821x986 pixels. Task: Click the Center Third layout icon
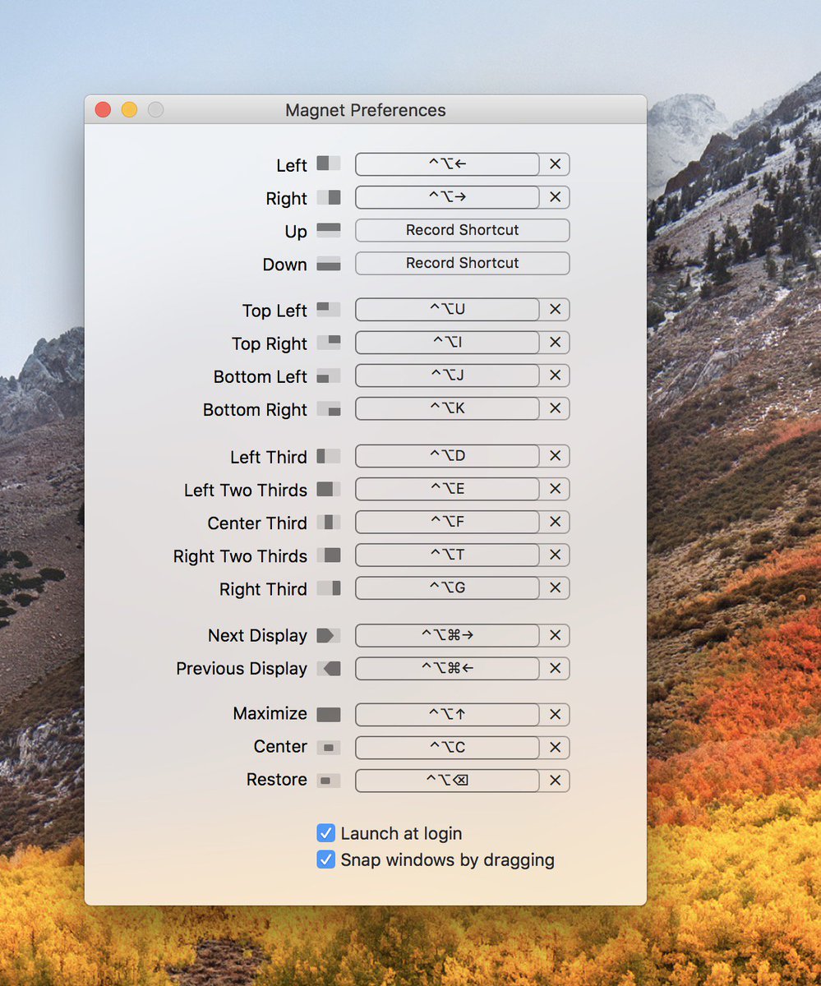[329, 522]
